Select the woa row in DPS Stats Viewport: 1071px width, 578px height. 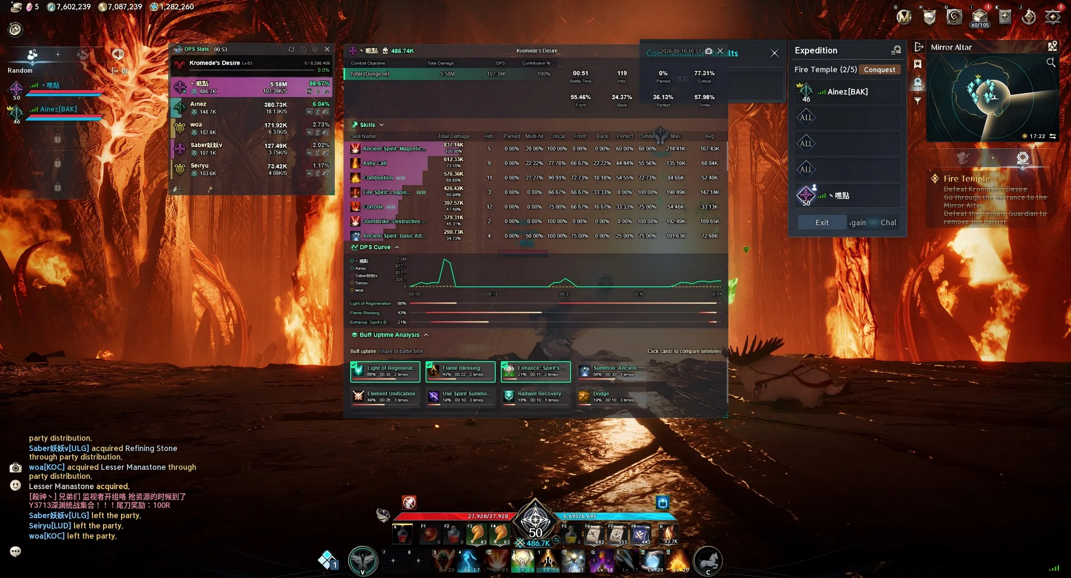[251, 128]
